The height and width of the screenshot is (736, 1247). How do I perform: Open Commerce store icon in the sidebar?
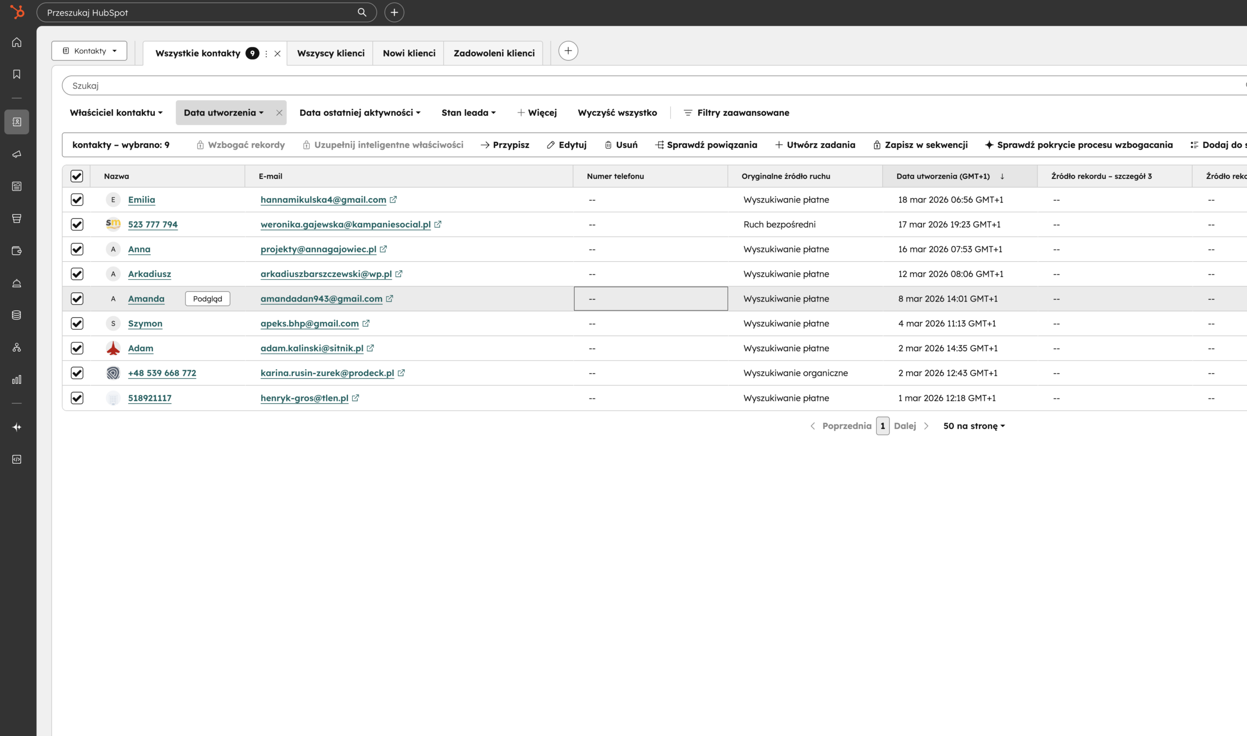tap(17, 219)
